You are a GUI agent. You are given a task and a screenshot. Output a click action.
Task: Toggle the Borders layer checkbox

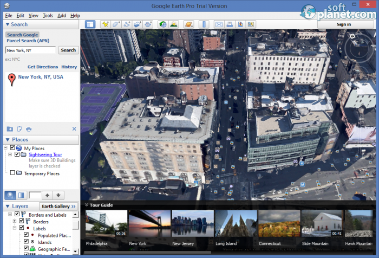[x=22, y=221]
